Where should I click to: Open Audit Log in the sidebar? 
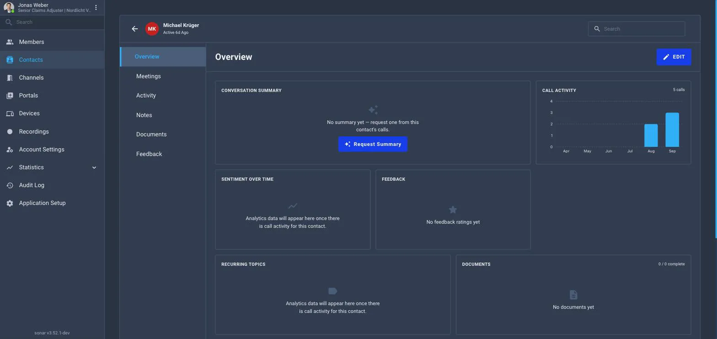click(52, 185)
